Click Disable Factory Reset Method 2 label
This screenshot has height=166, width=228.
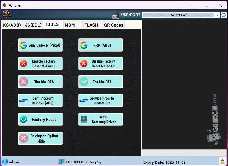[x=103, y=64]
